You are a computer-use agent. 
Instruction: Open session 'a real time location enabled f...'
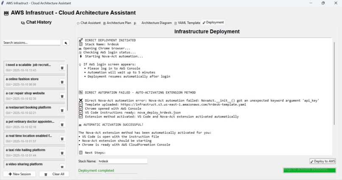[32, 138]
